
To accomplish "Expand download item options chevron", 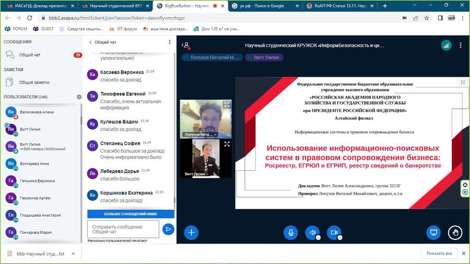I will (73, 254).
